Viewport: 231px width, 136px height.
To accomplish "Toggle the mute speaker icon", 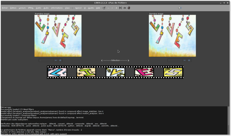I will click(x=180, y=8).
